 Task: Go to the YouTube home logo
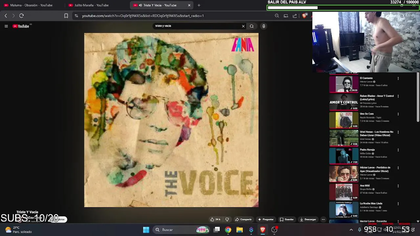(x=21, y=26)
